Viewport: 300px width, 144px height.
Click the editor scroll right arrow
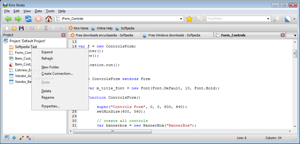click(290, 131)
